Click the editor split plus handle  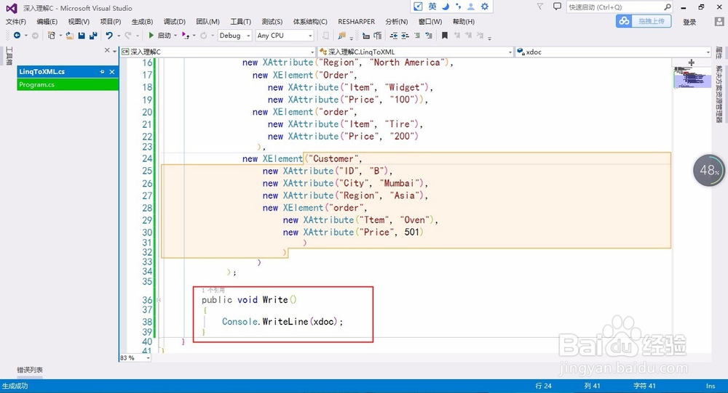click(x=692, y=62)
